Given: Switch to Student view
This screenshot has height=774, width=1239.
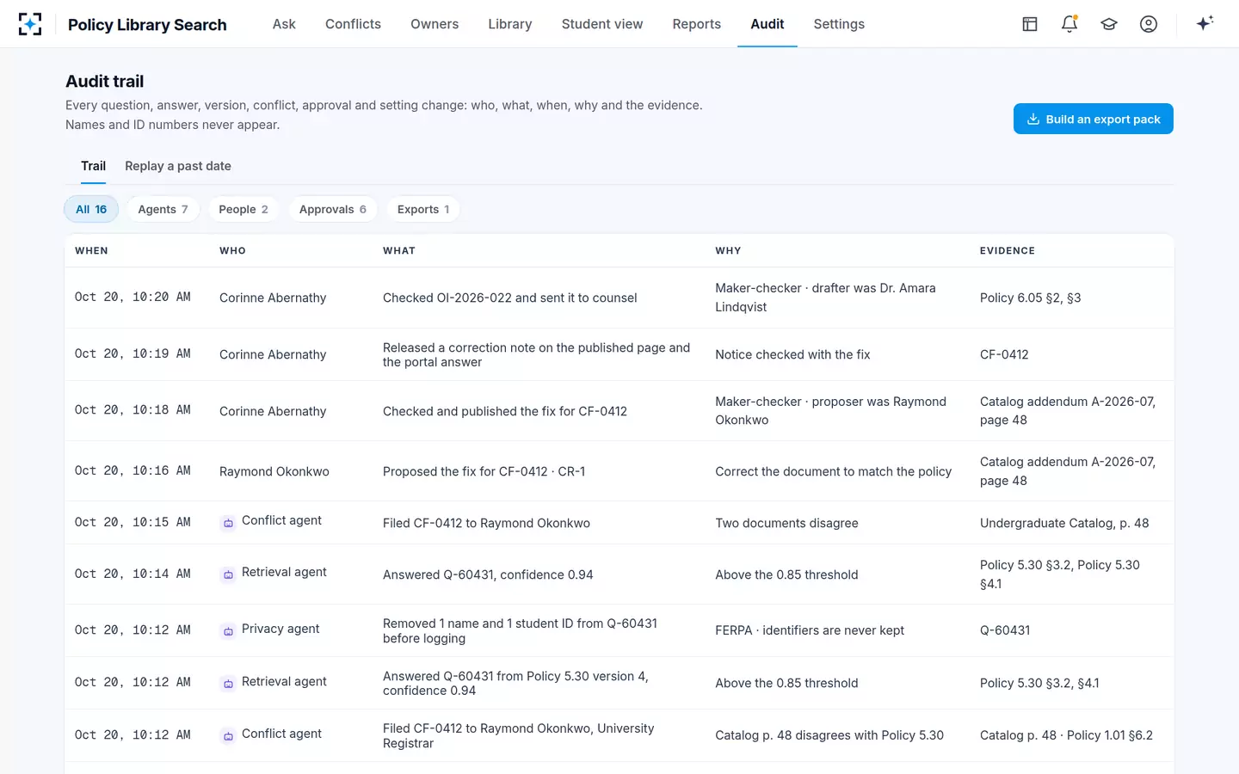Looking at the screenshot, I should [x=602, y=24].
